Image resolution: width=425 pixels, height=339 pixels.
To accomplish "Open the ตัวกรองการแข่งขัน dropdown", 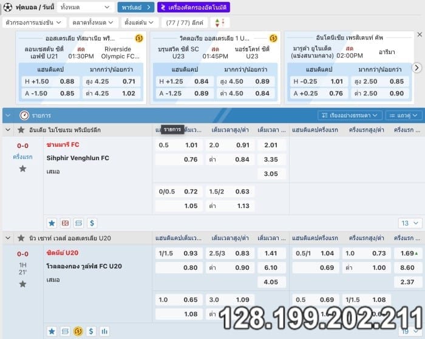I will (34, 22).
